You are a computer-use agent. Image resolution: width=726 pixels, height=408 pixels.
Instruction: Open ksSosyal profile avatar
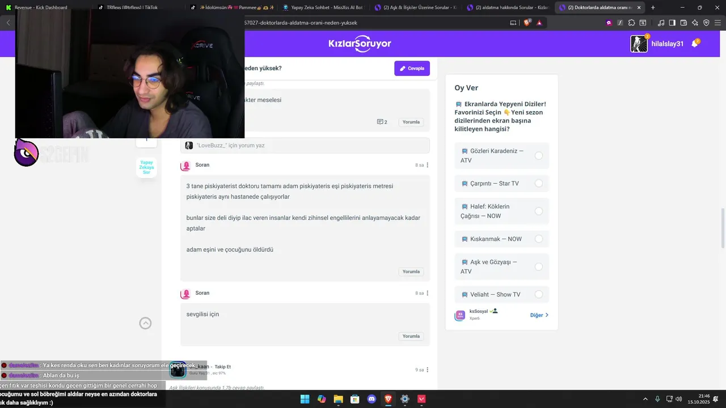[x=460, y=315]
